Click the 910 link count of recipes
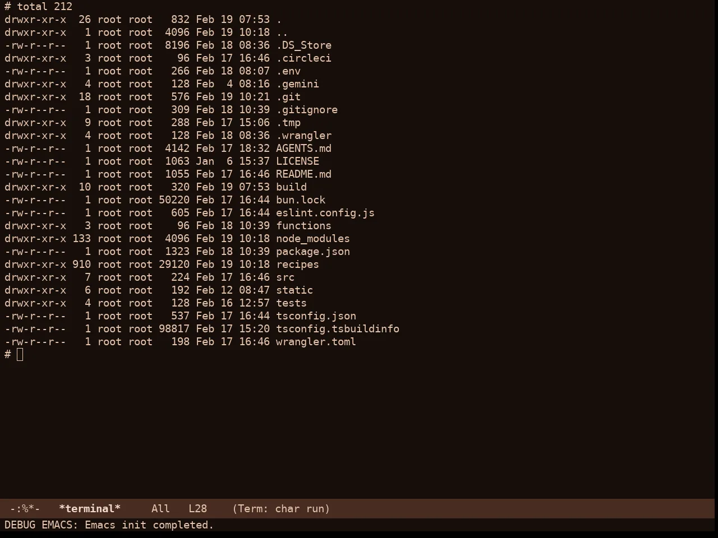The image size is (718, 538). tap(81, 265)
